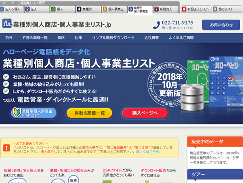Open tab 8 新設法人リスト
Screen dimensions: 243x183
(x=196, y=9)
